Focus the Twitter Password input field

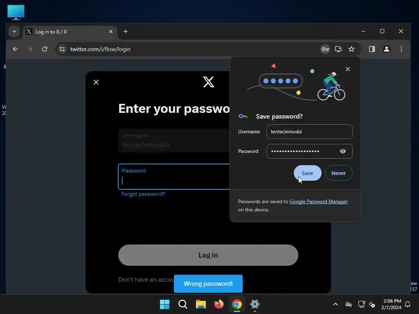point(174,177)
